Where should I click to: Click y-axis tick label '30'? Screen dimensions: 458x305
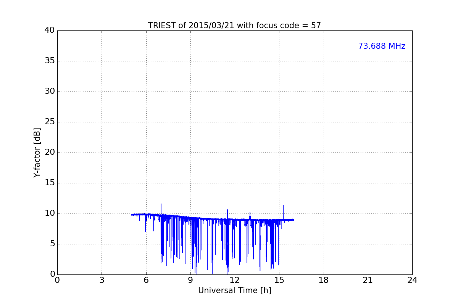point(50,91)
